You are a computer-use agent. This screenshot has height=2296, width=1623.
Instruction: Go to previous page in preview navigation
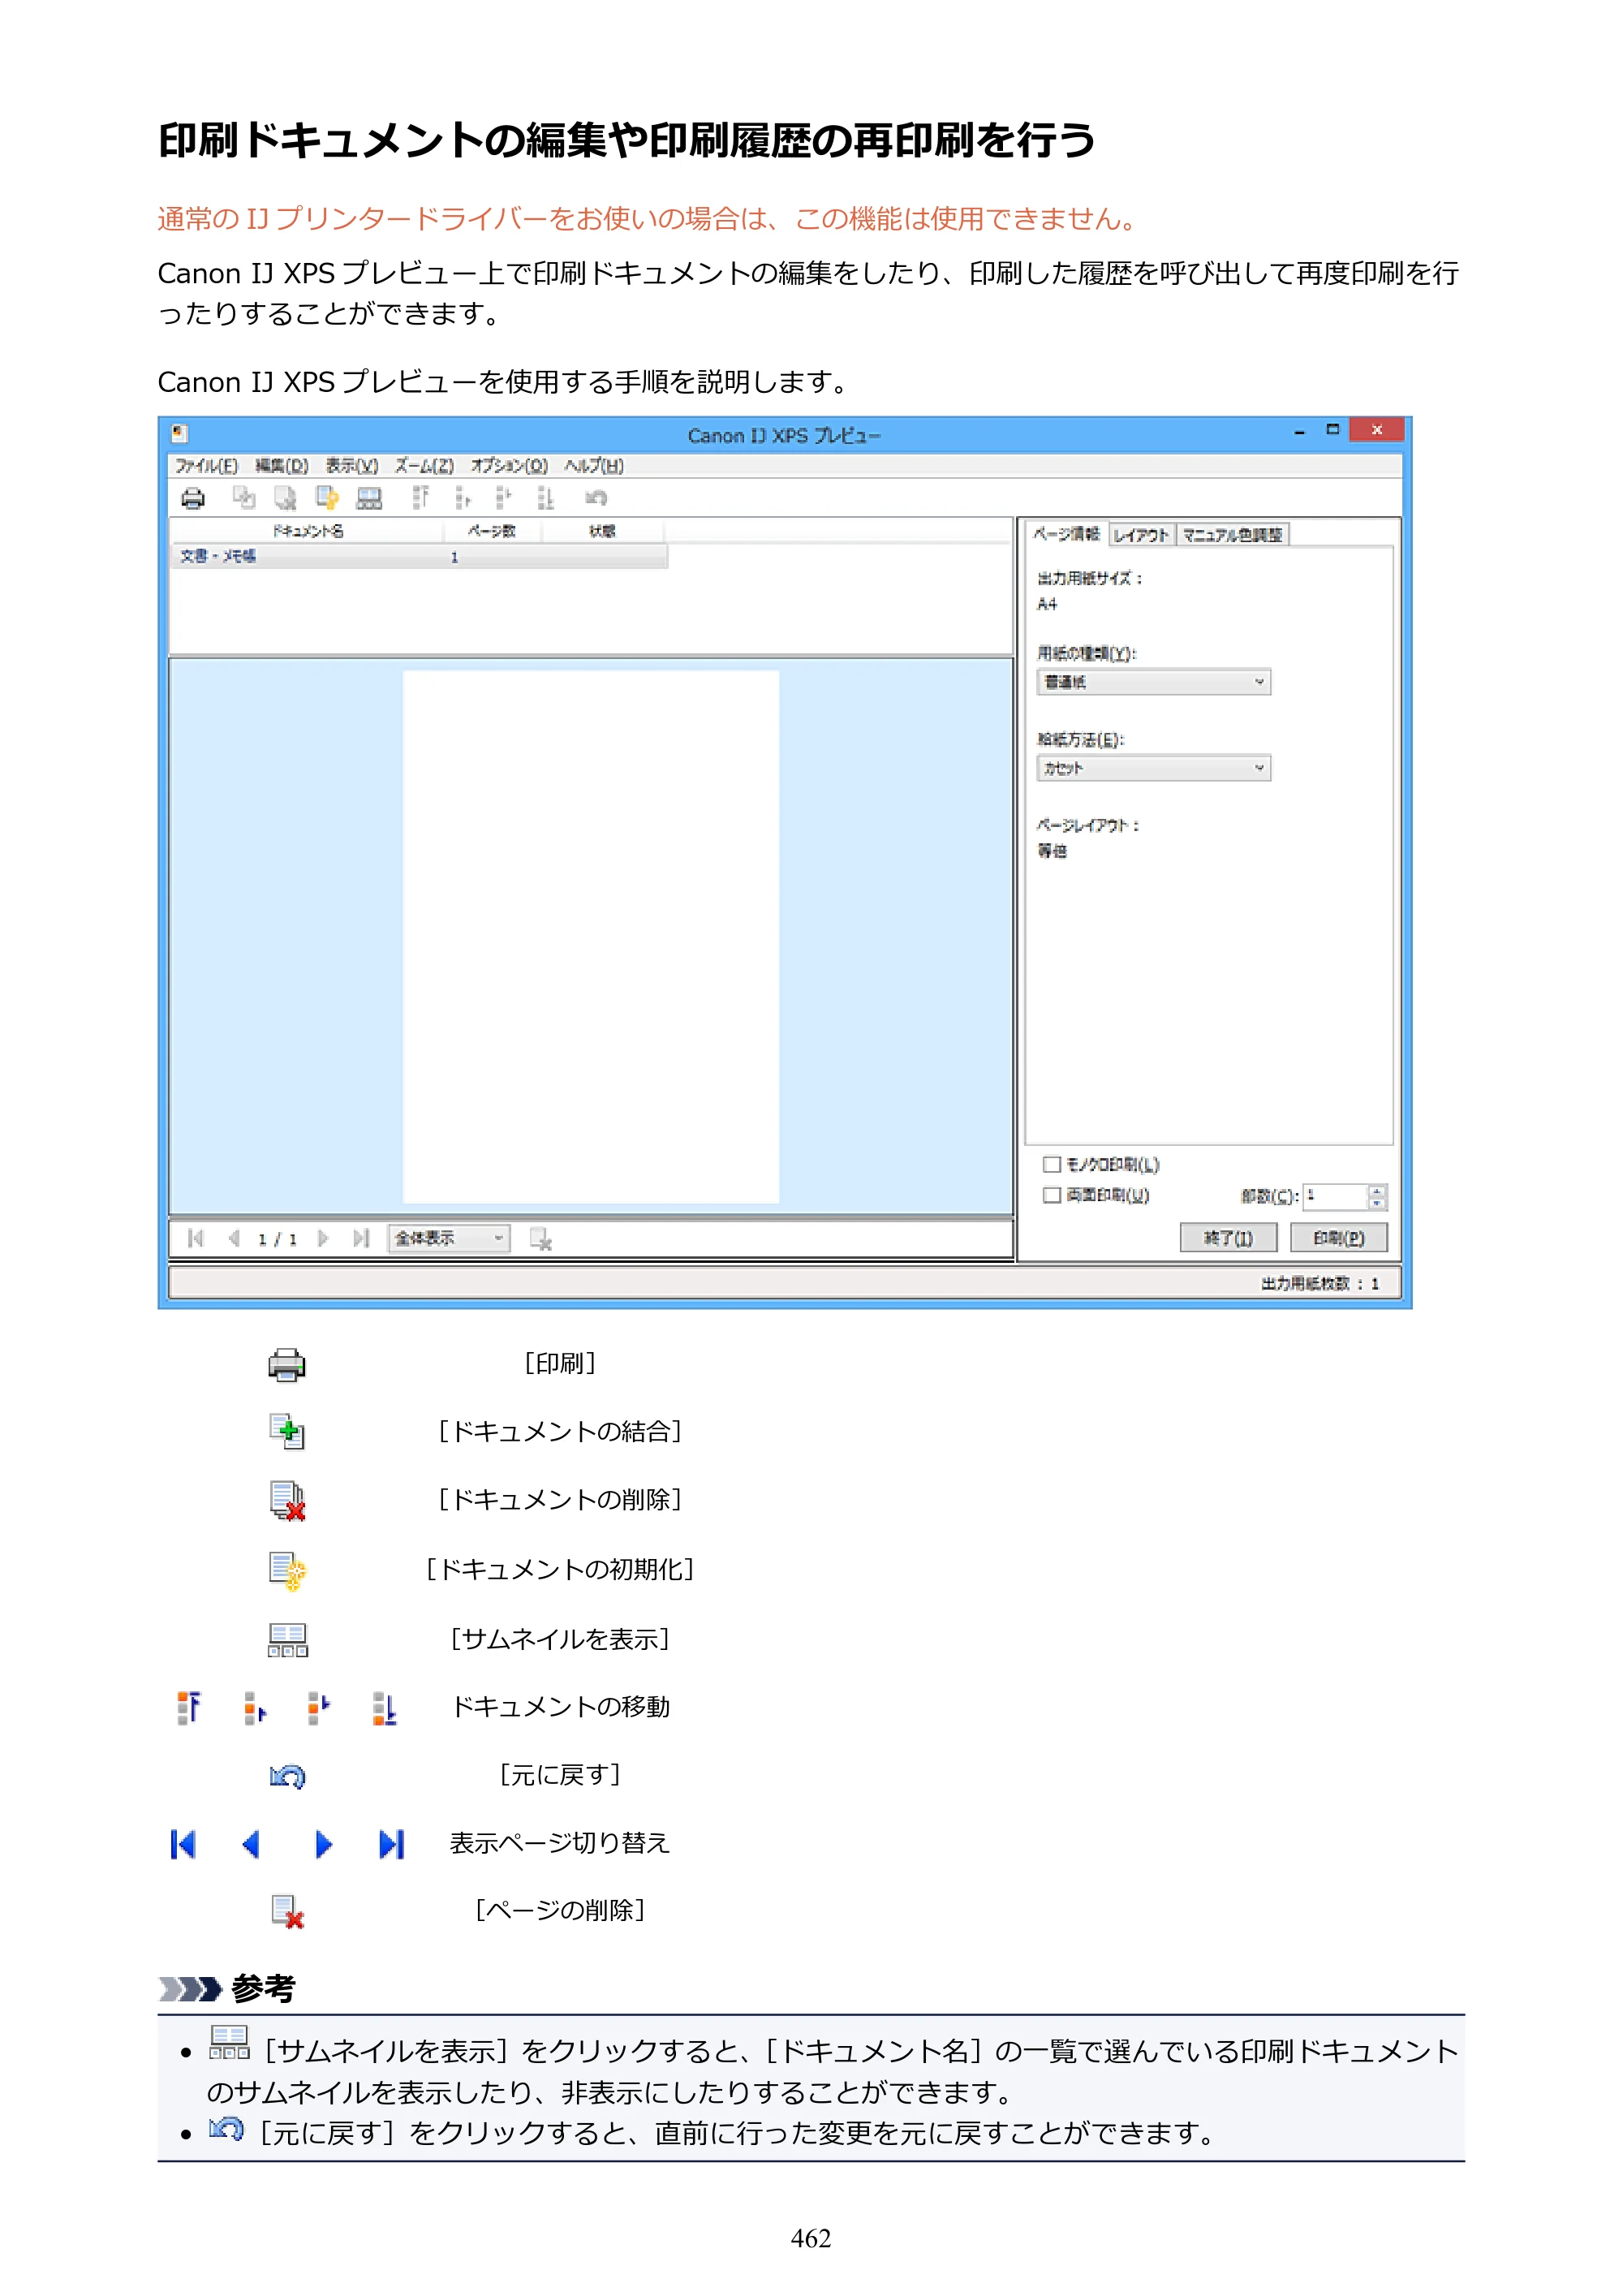tap(234, 1238)
